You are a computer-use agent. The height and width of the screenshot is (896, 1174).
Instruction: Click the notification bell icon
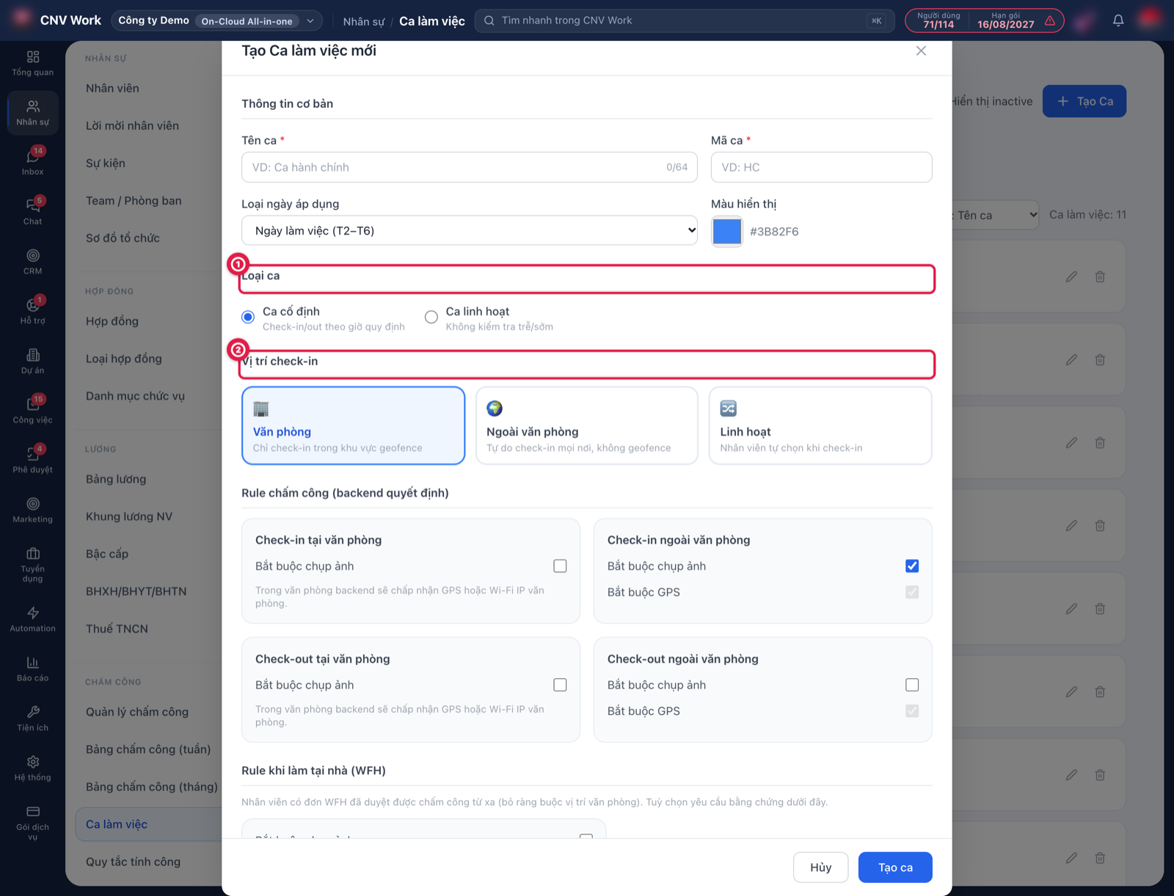pos(1118,21)
